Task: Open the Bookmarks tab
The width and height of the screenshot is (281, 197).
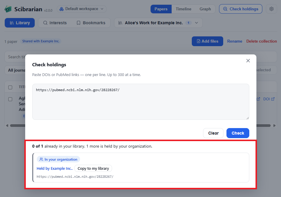Action: pos(91,23)
